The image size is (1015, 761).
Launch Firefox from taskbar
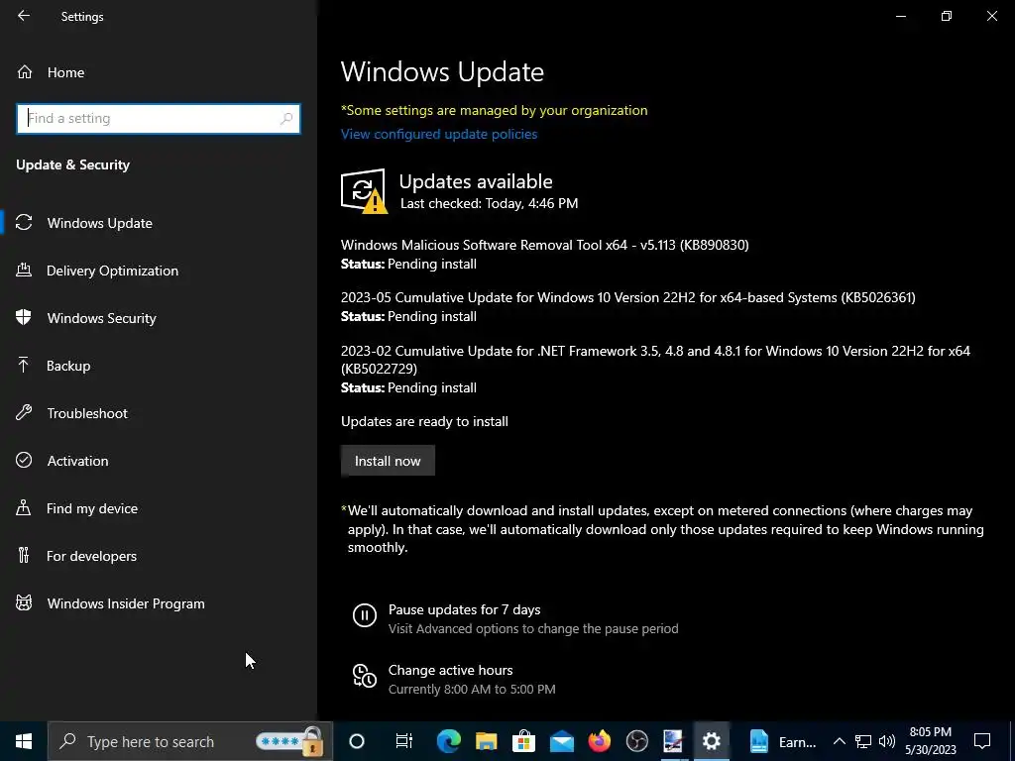[x=599, y=741]
